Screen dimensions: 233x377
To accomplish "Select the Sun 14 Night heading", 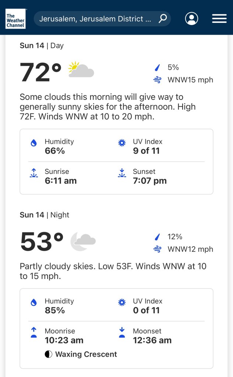I will 44,215.
